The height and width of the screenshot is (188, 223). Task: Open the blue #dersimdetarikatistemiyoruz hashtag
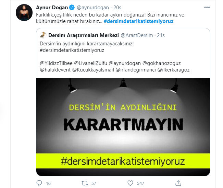138,21
